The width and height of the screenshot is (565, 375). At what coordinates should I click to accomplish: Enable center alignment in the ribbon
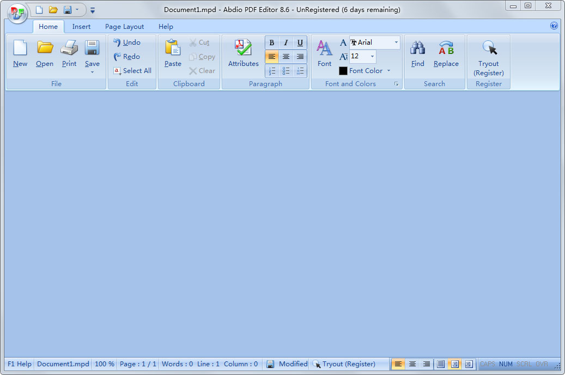pyautogui.click(x=286, y=57)
